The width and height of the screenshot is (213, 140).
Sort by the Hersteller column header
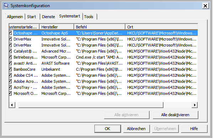[x=57, y=27]
